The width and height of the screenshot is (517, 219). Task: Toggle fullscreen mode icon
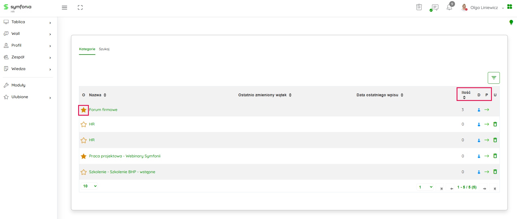tap(80, 8)
